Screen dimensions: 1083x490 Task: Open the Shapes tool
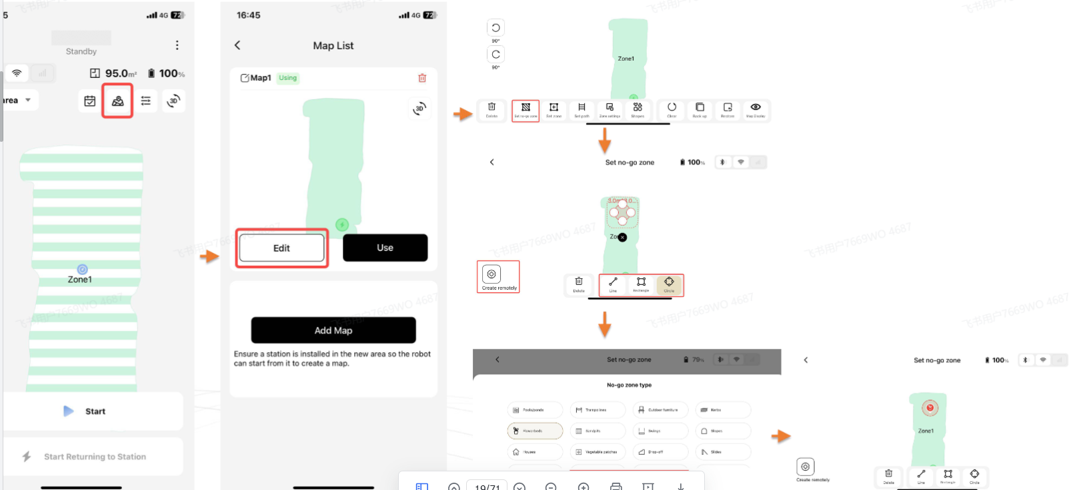pos(638,110)
